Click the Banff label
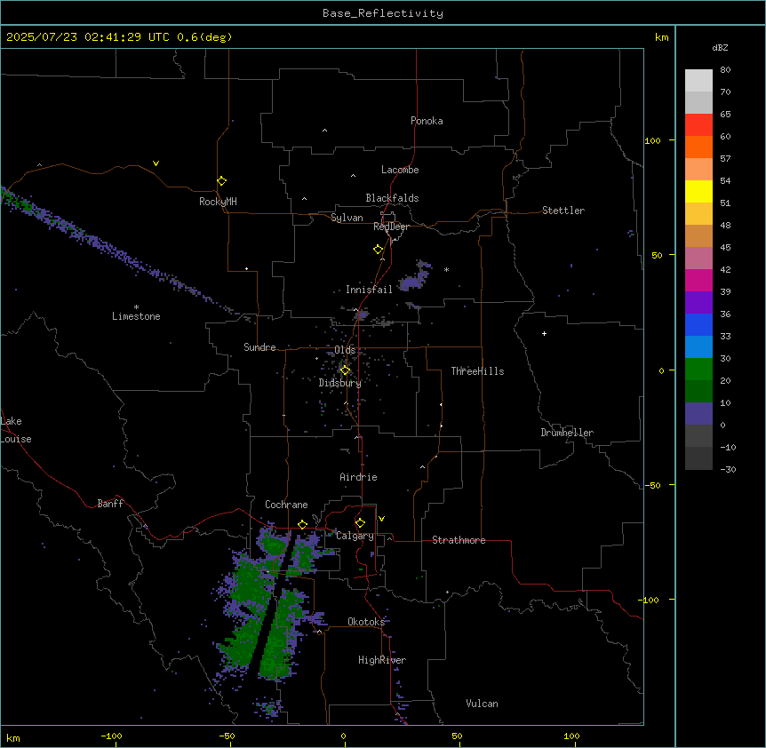 (110, 504)
